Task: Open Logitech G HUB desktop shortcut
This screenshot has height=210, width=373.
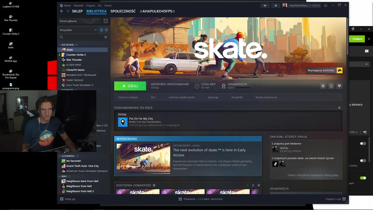Action: tap(11, 5)
